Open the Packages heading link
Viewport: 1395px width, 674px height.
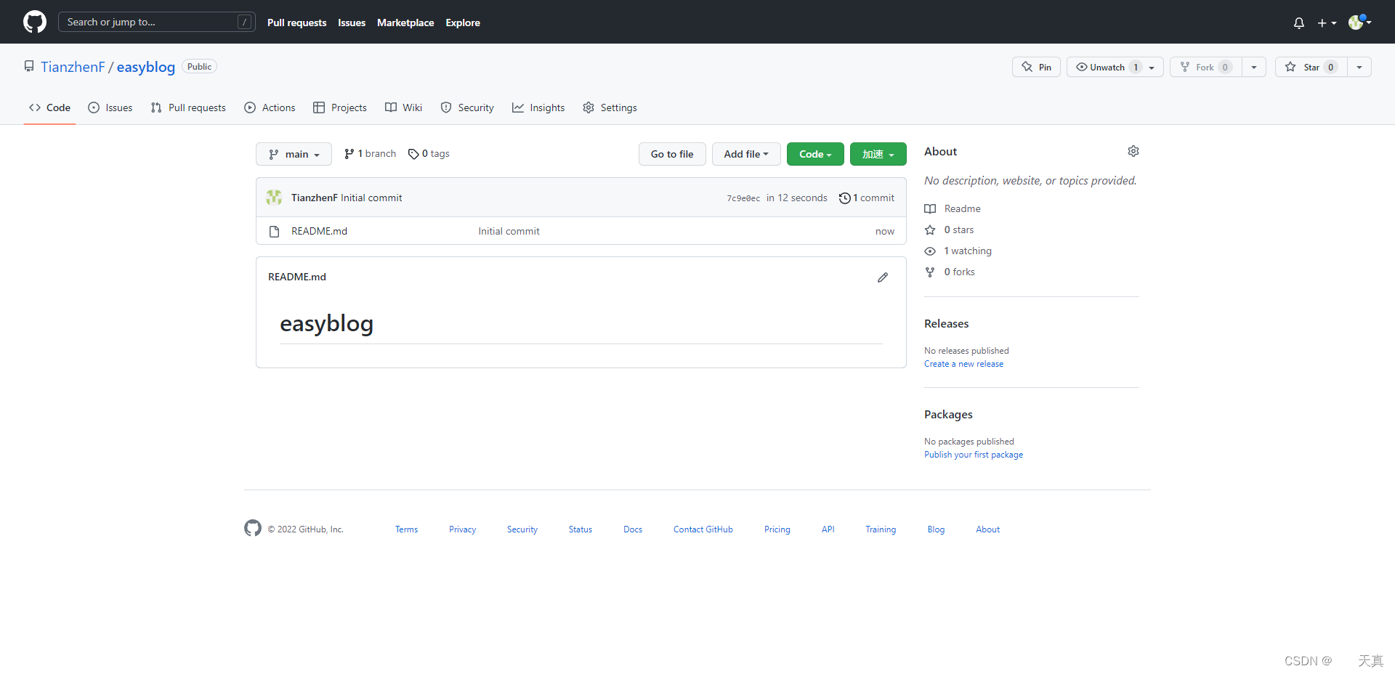click(948, 415)
